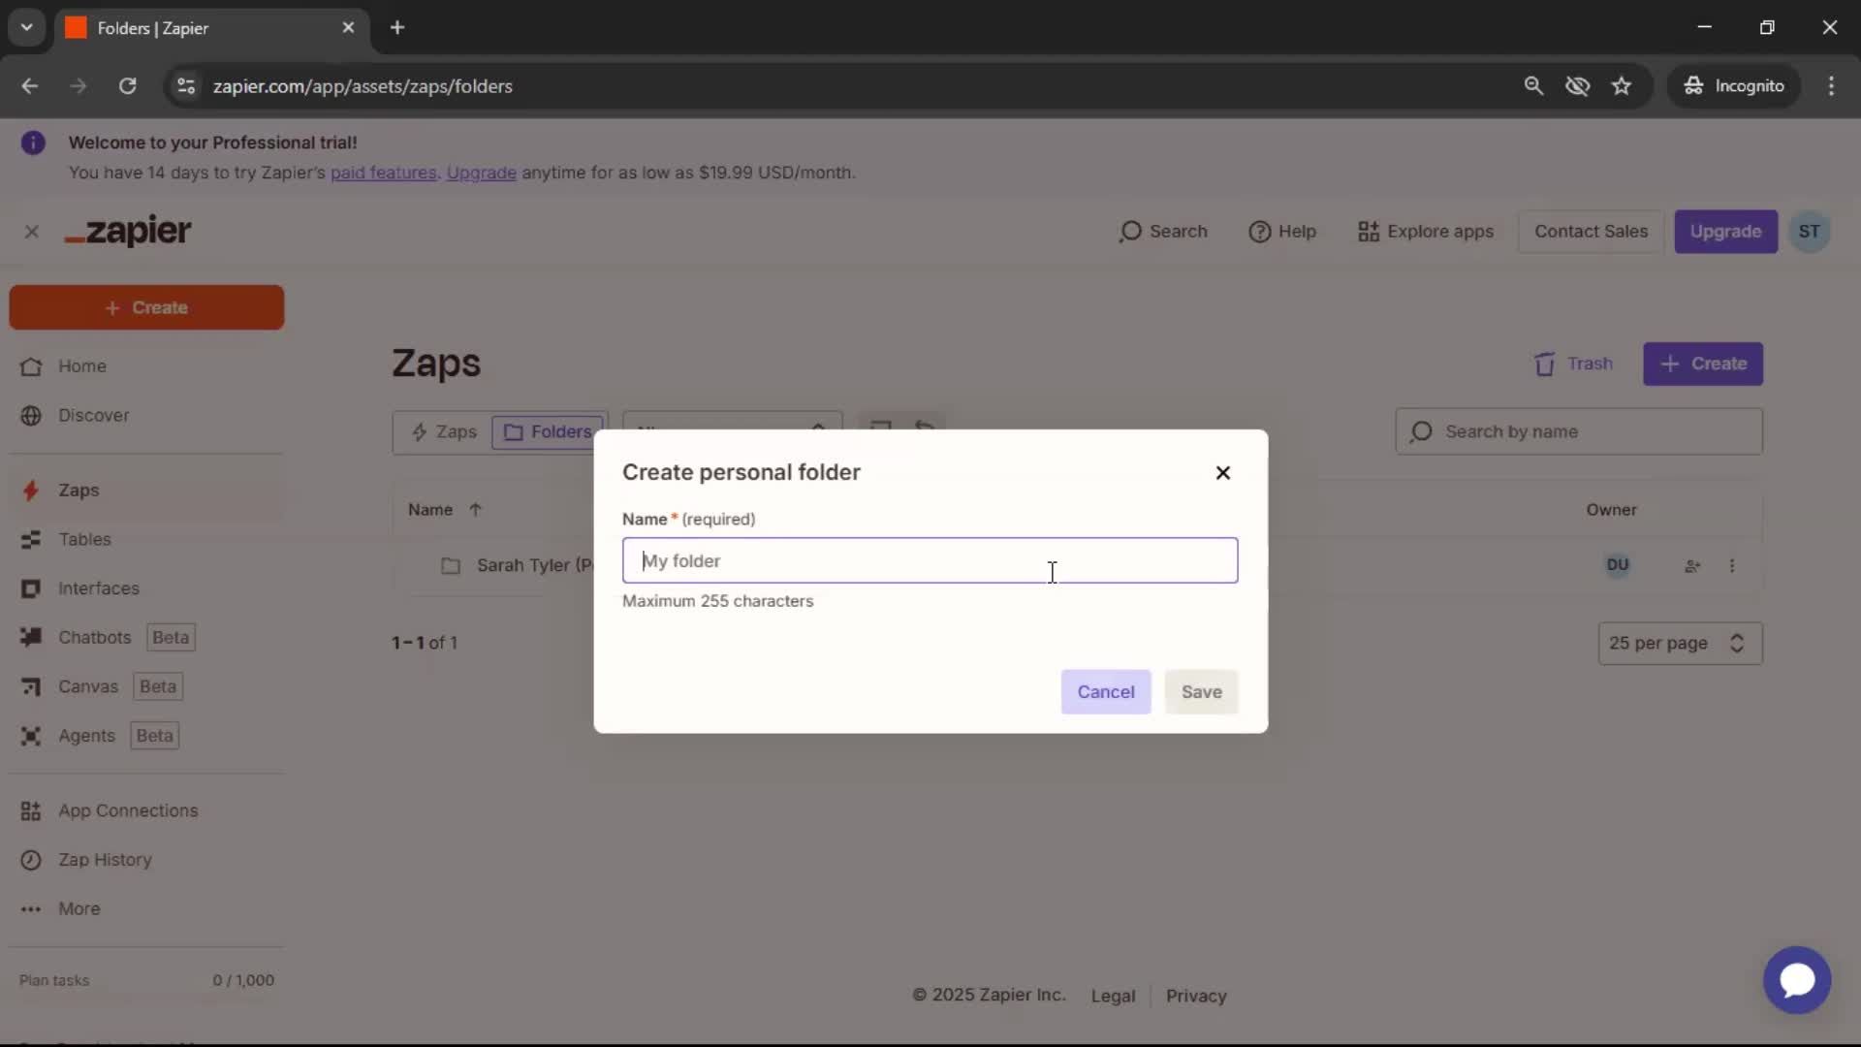Open Explore apps
Viewport: 1861px width, 1047px height.
[x=1425, y=232]
